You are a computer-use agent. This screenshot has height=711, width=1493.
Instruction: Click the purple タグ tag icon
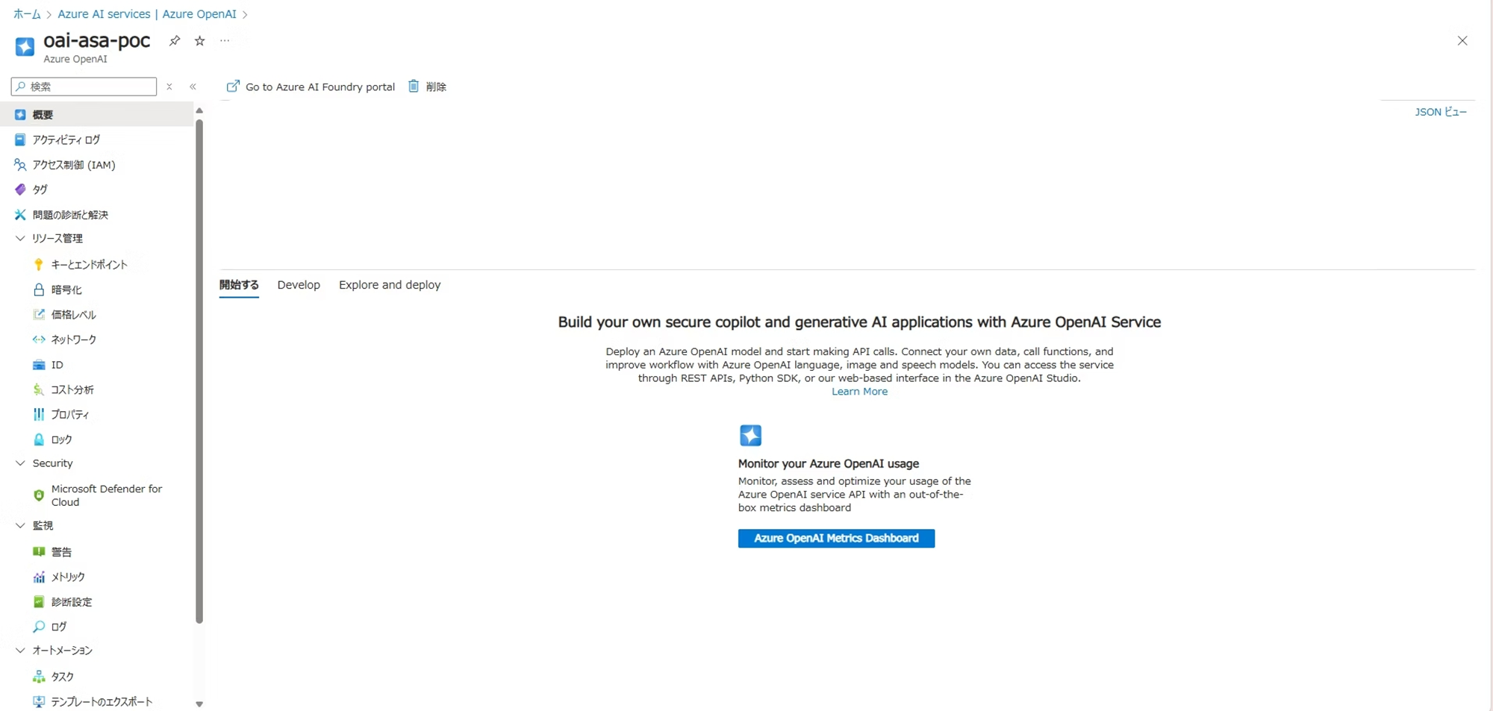pos(20,190)
